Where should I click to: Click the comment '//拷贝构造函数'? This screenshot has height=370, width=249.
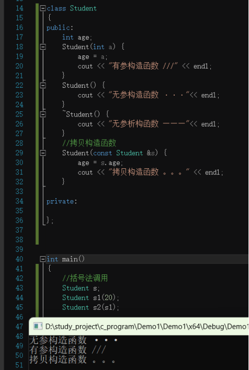tap(89, 143)
